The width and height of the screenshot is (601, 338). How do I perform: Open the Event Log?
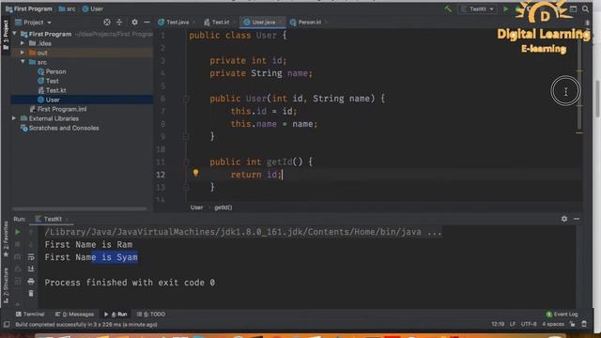[x=562, y=315]
